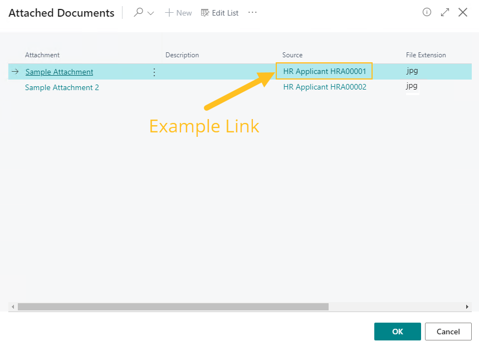479x346 pixels.
Task: Open the row options ellipsis for Sample Attachment
Action: click(x=154, y=71)
